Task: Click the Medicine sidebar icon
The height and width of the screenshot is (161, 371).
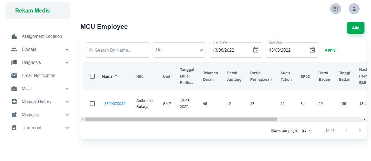Action: 14,114
